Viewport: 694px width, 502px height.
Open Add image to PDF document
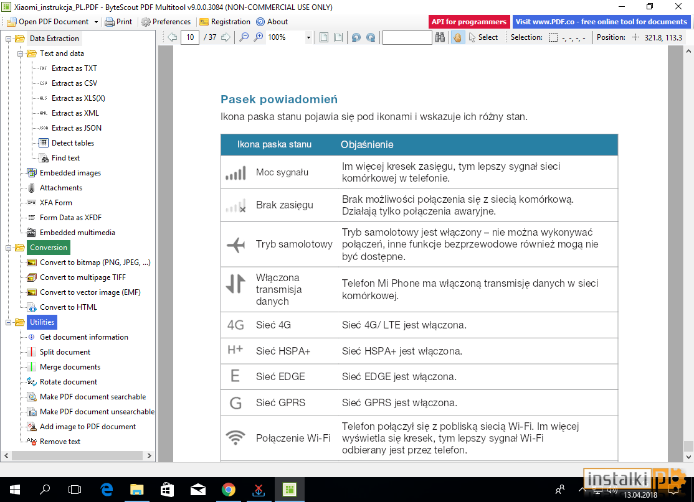[x=88, y=427]
